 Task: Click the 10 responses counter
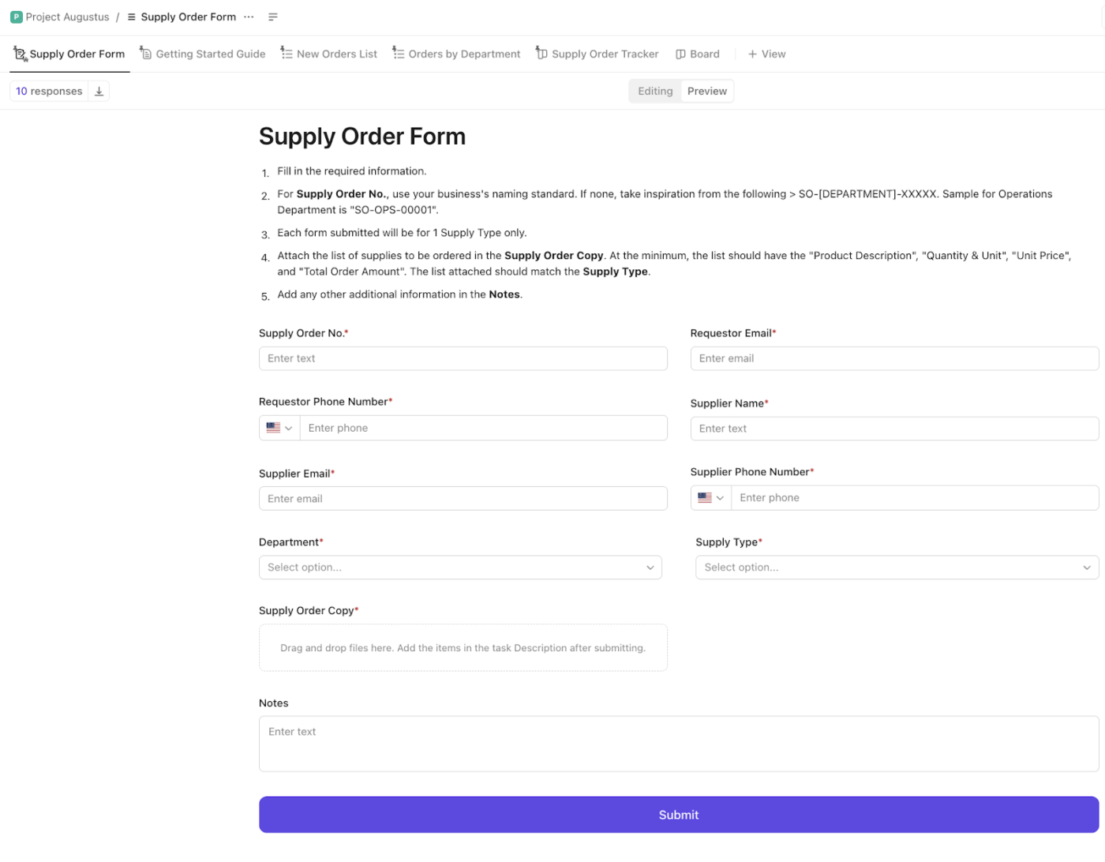(x=48, y=91)
